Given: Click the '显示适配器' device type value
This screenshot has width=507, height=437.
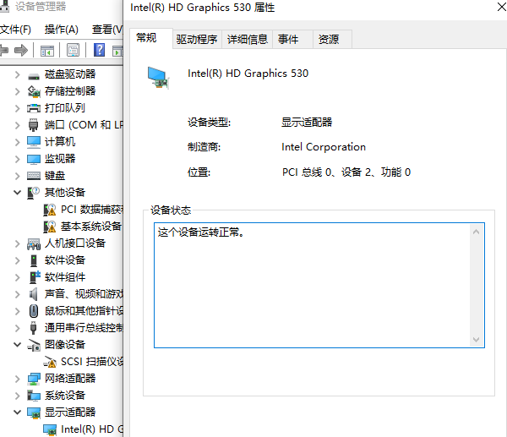Looking at the screenshot, I should [x=307, y=123].
